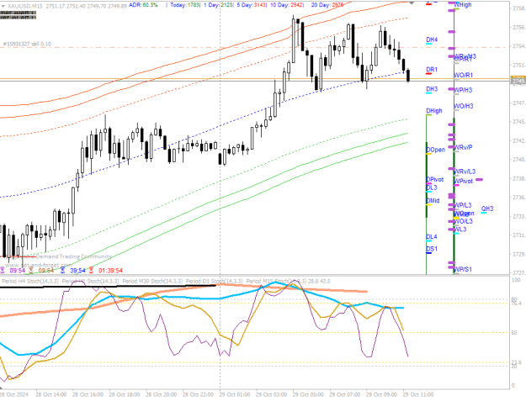Open the dropdown arrow beside XAUUSD,M15

pos(3,6)
